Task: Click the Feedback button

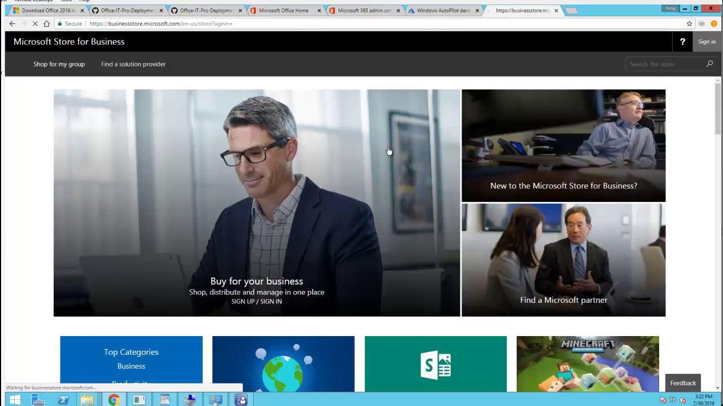Action: point(683,383)
